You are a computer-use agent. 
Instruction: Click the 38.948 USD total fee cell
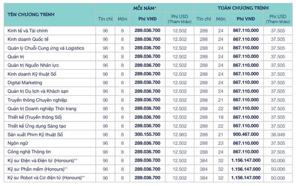(278, 134)
